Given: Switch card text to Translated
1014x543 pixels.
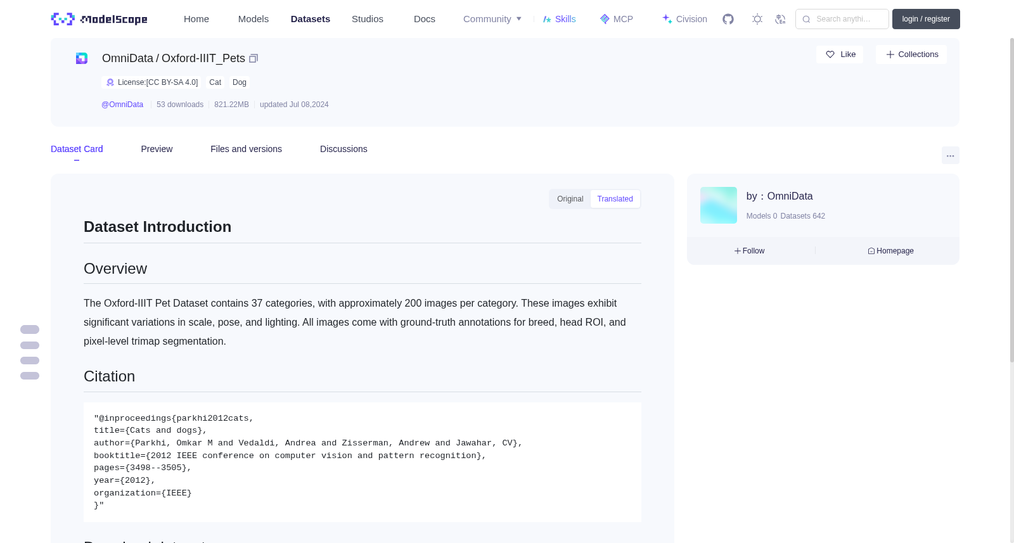Looking at the screenshot, I should 615,199.
